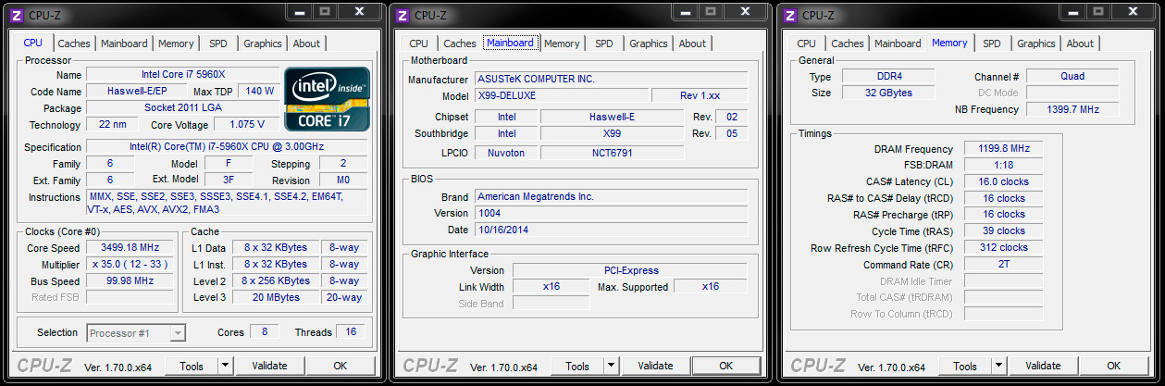Click the graphic interface version PCI-Express

(x=629, y=270)
